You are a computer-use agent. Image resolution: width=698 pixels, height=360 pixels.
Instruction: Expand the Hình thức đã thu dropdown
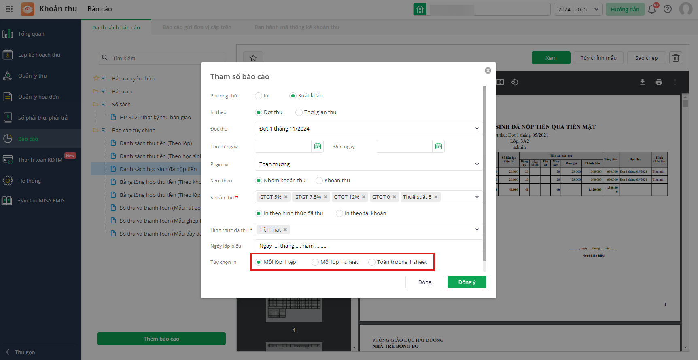pyautogui.click(x=477, y=229)
